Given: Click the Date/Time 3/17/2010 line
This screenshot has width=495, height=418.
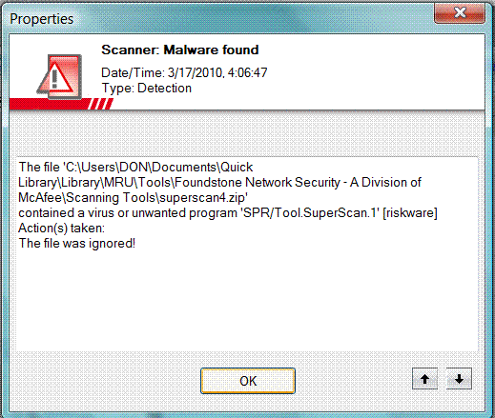Looking at the screenshot, I should point(184,72).
